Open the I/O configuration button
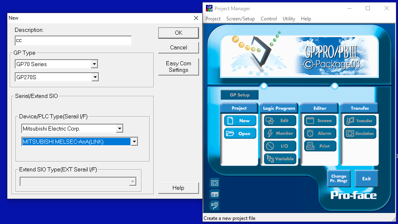This screenshot has height=224, width=398. (280, 146)
